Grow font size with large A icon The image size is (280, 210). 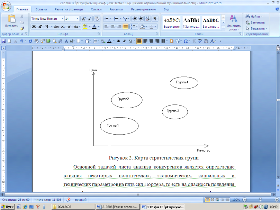coord(83,19)
